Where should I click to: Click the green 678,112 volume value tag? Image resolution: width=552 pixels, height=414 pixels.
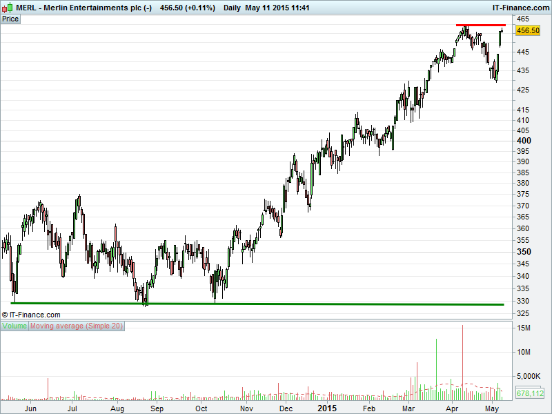529,393
